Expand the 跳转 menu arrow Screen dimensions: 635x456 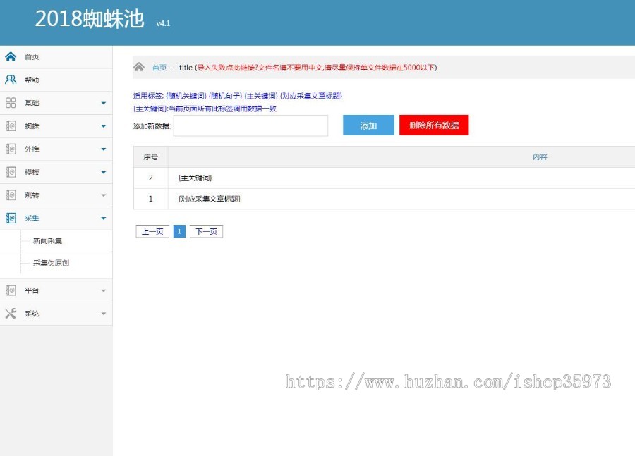click(102, 195)
